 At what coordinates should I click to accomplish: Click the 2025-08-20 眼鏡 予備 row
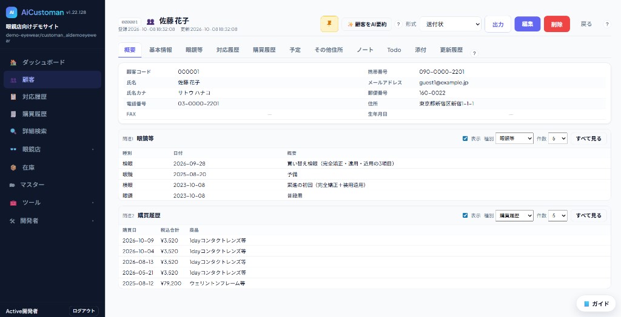[364, 174]
